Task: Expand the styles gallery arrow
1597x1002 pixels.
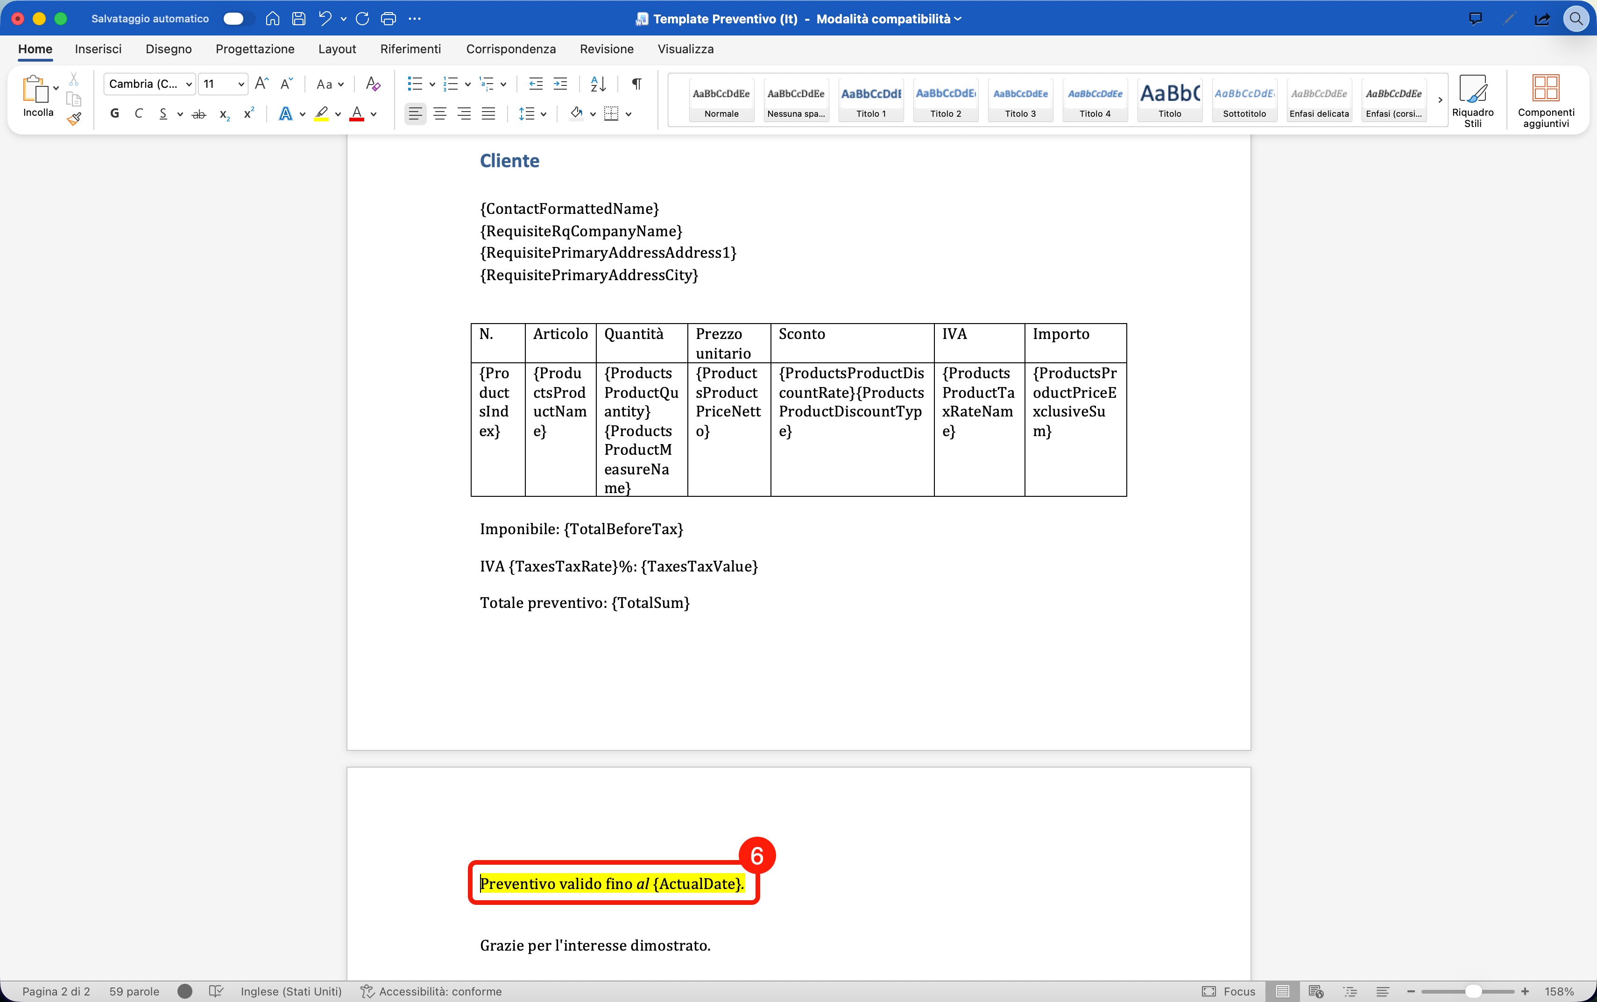Action: click(x=1440, y=100)
